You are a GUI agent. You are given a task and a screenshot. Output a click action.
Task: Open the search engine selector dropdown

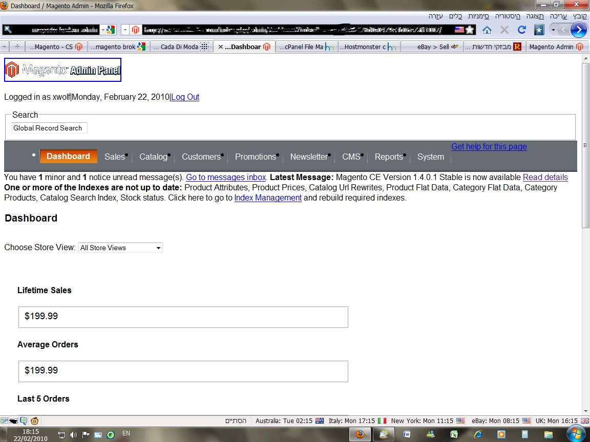[x=103, y=30]
